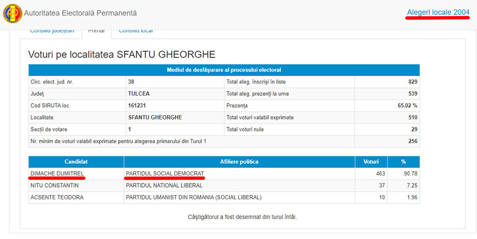Image resolution: width=477 pixels, height=239 pixels.
Task: Click the percent column header
Action: point(403,162)
